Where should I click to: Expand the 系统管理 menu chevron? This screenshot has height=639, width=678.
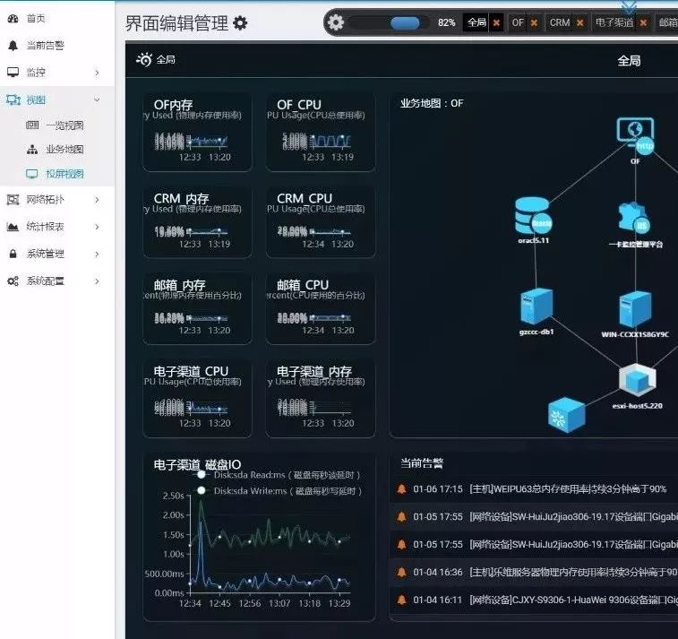pyautogui.click(x=97, y=255)
